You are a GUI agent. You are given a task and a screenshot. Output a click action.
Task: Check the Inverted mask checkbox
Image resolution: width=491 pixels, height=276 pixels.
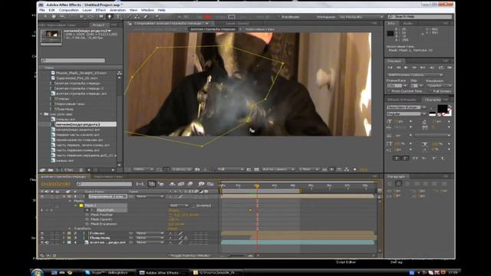point(193,205)
